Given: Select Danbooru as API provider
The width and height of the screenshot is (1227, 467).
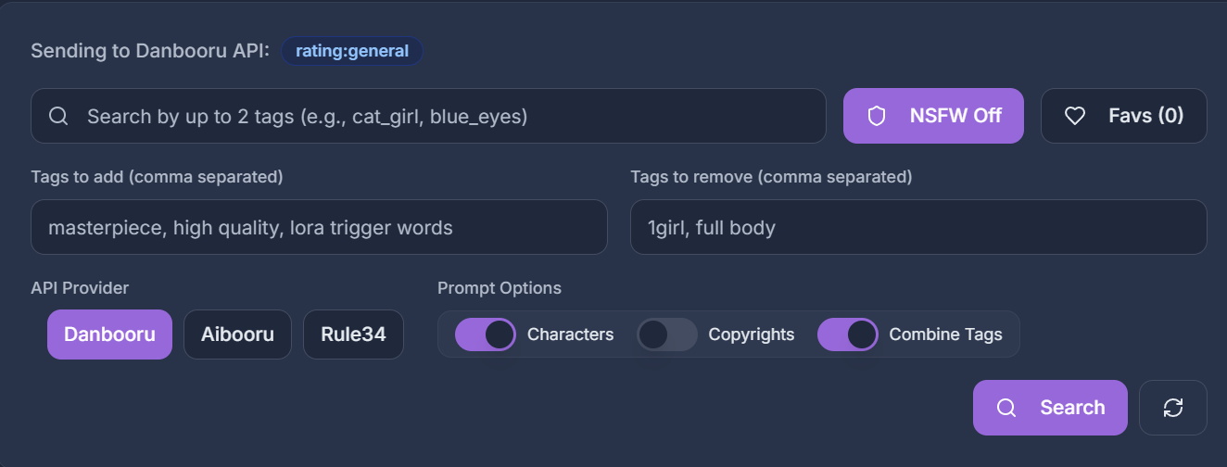Looking at the screenshot, I should [109, 334].
